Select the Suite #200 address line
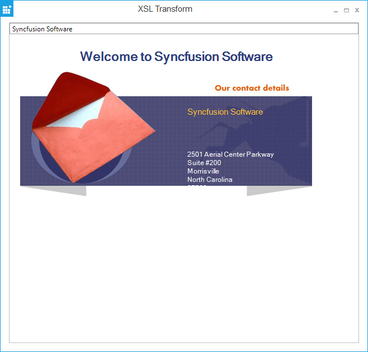 point(204,162)
